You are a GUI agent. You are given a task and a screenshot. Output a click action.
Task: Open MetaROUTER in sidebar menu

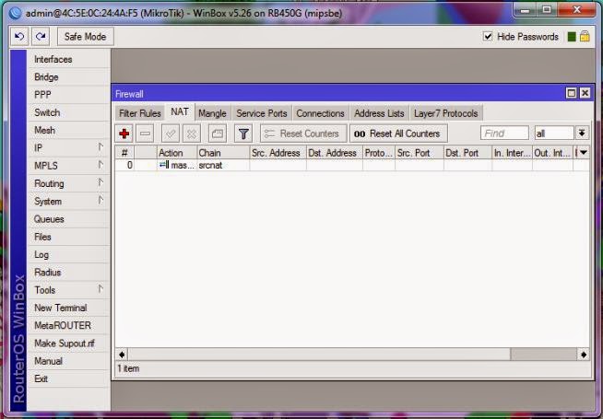point(69,325)
